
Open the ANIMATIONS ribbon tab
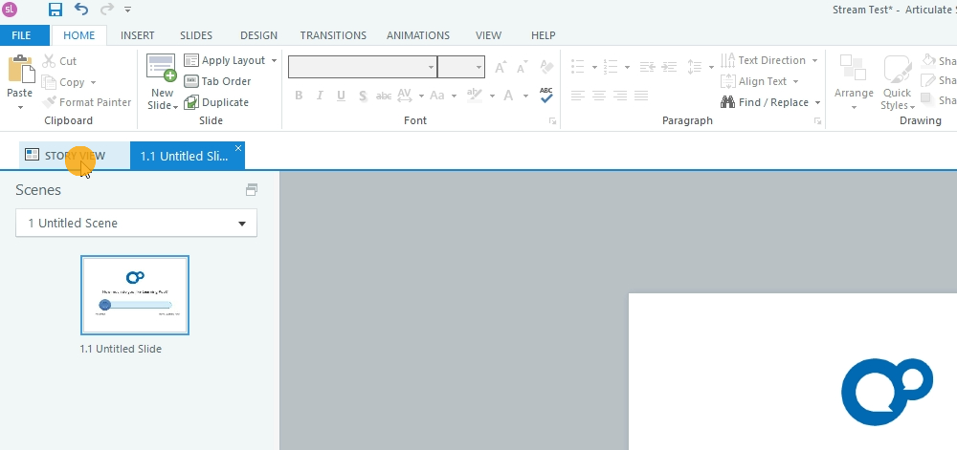point(417,35)
